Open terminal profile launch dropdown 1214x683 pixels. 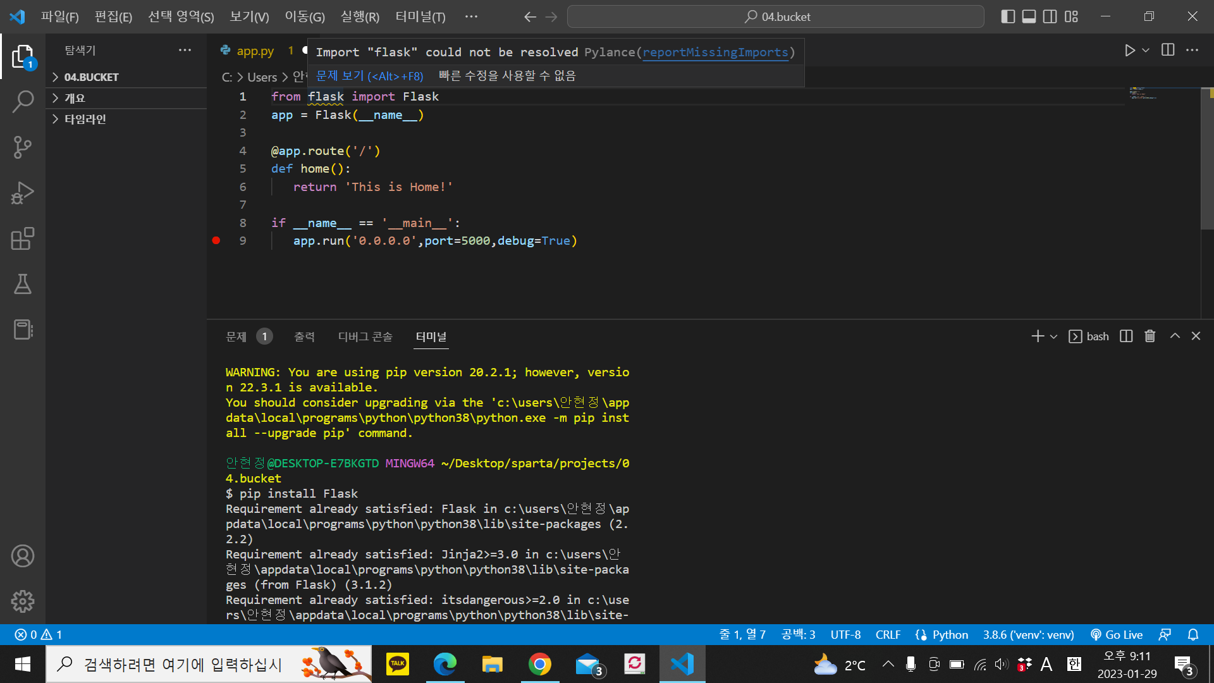[1053, 336]
